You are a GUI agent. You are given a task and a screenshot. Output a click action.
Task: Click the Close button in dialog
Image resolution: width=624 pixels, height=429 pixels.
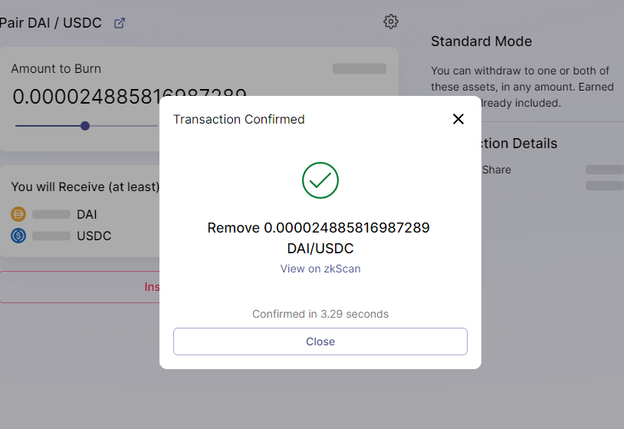[320, 342]
